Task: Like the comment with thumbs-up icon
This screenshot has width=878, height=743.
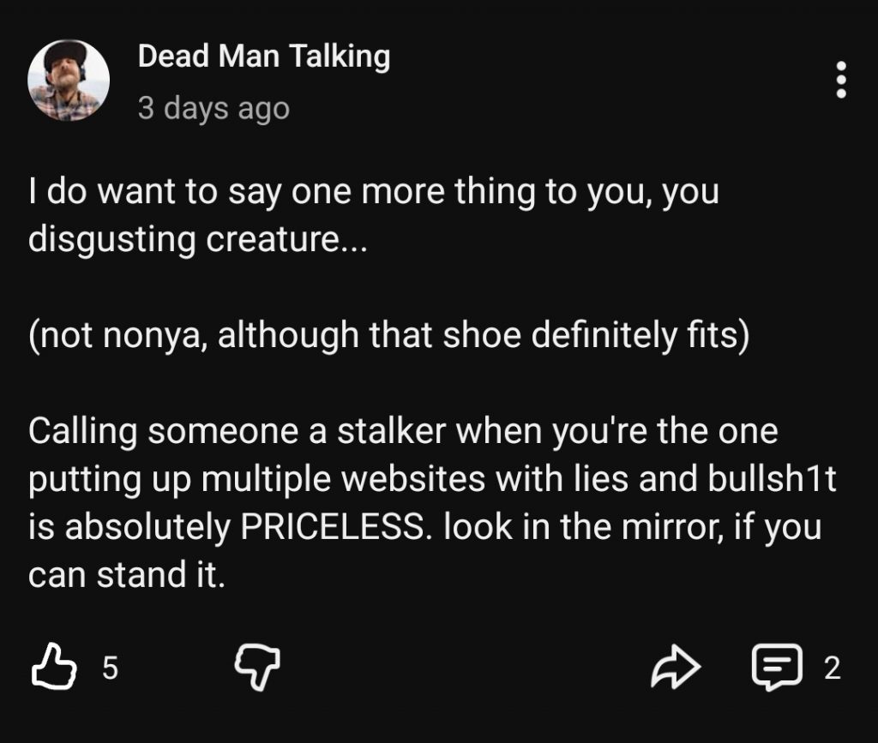Action: click(x=54, y=668)
